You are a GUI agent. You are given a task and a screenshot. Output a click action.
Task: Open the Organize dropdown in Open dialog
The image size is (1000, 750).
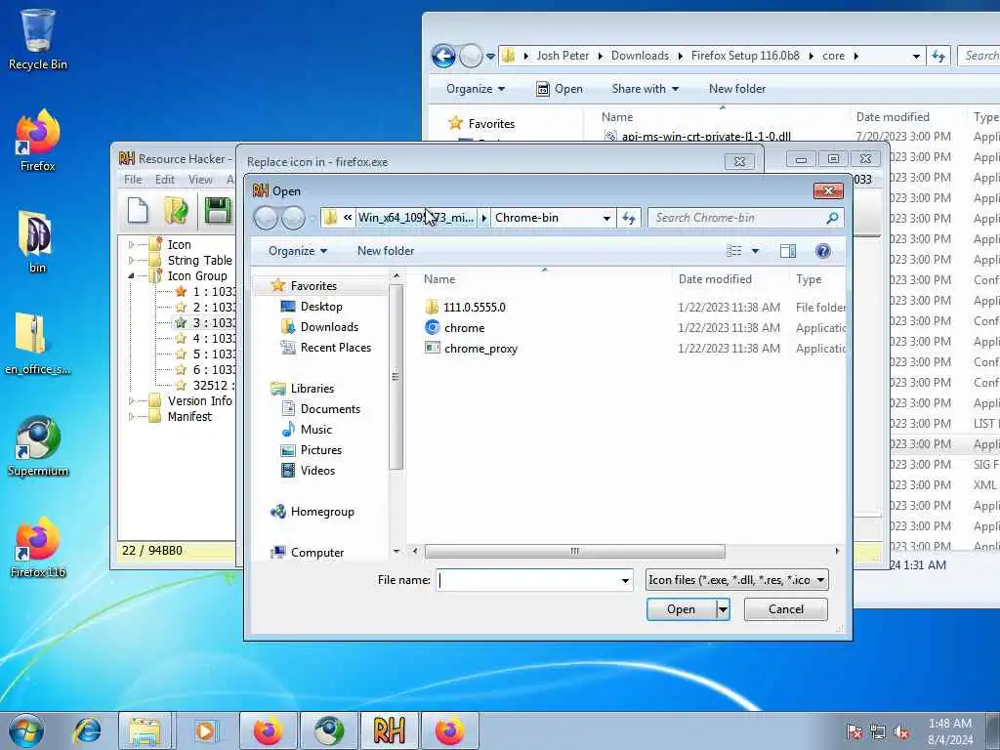pos(297,251)
